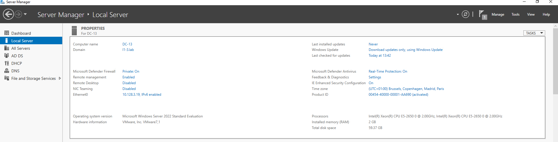This screenshot has width=558, height=142.
Task: Select AD DS in sidebar
Action: (x=31, y=56)
